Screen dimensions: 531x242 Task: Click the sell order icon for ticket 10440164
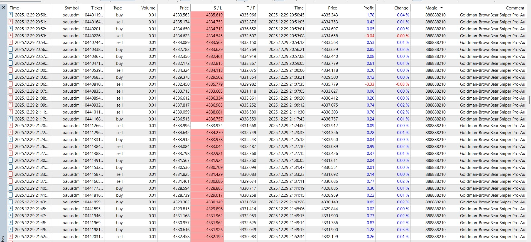coord(11,22)
